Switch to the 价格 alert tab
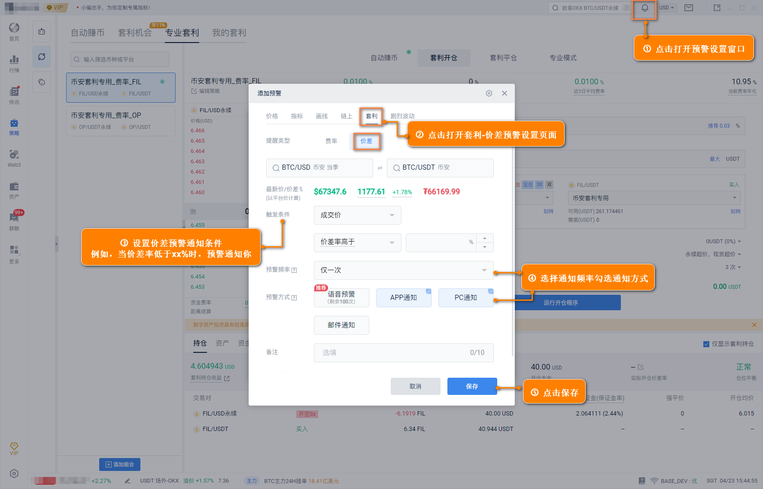 (272, 116)
